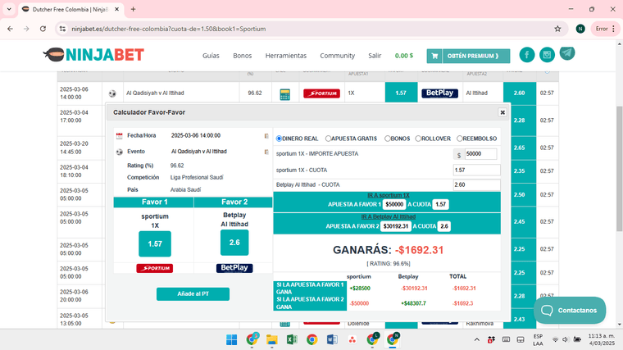The width and height of the screenshot is (623, 350).
Task: Click the Sportium logo under Favor 1
Action: point(155,268)
